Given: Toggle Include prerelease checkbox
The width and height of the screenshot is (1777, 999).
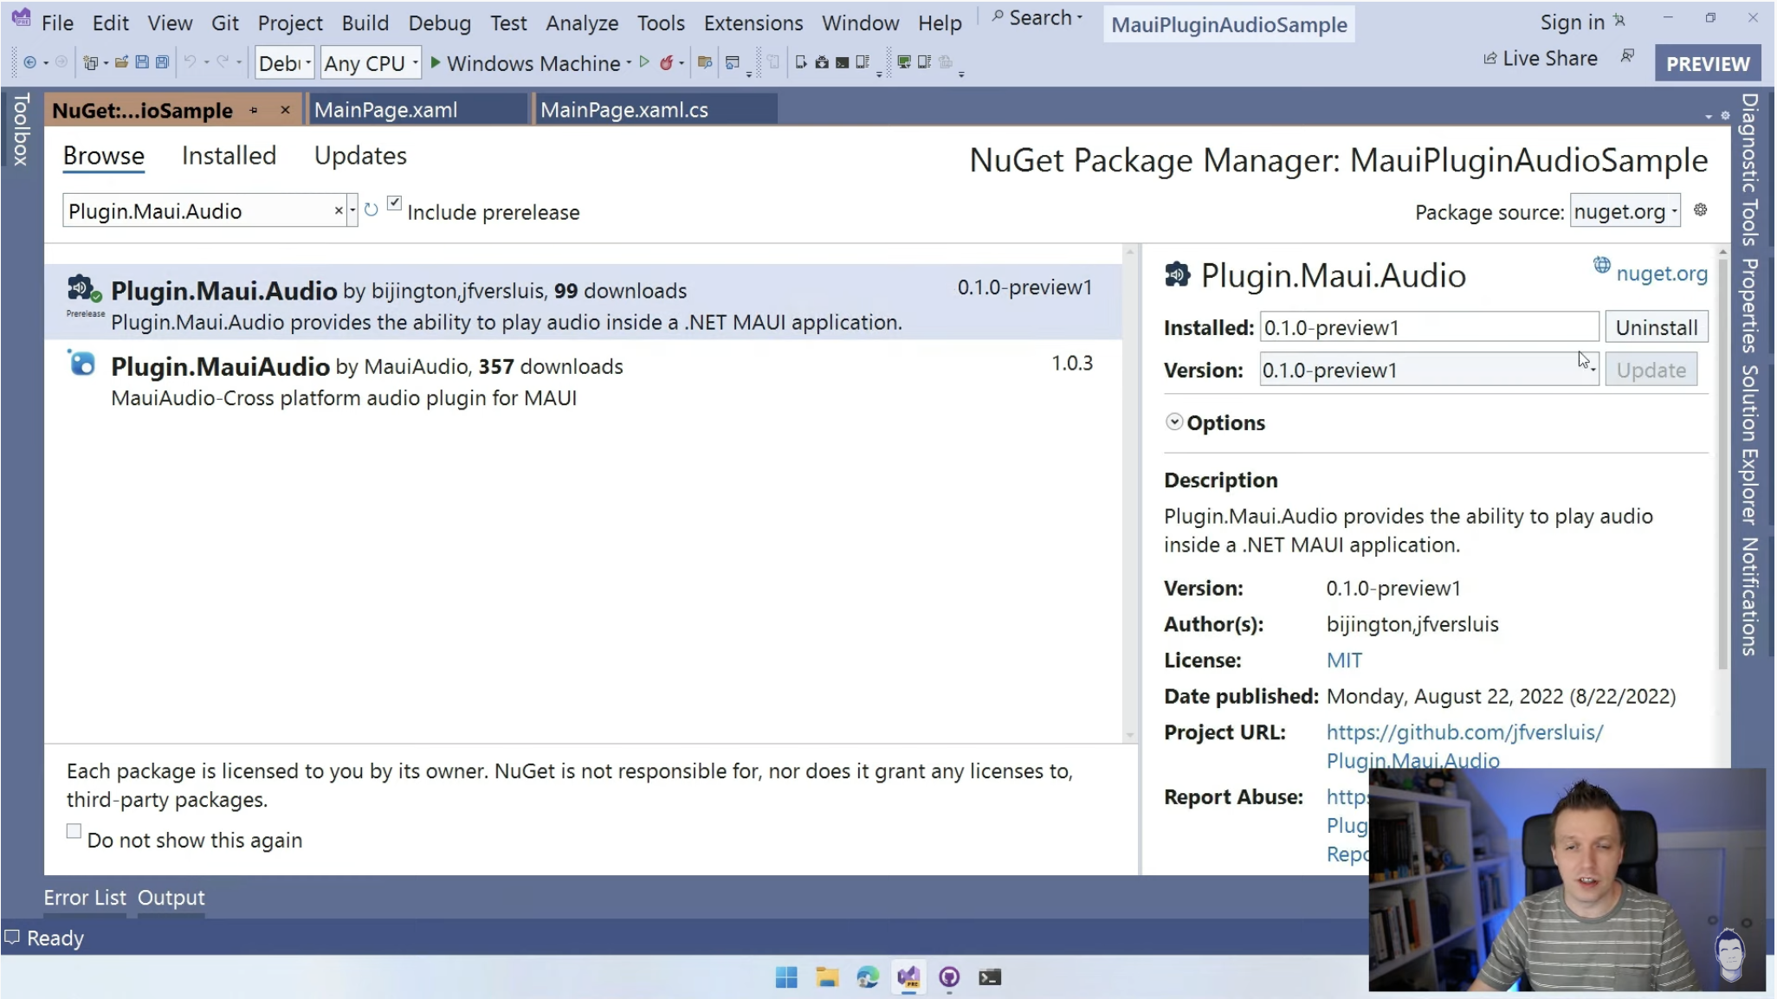Looking at the screenshot, I should [394, 203].
